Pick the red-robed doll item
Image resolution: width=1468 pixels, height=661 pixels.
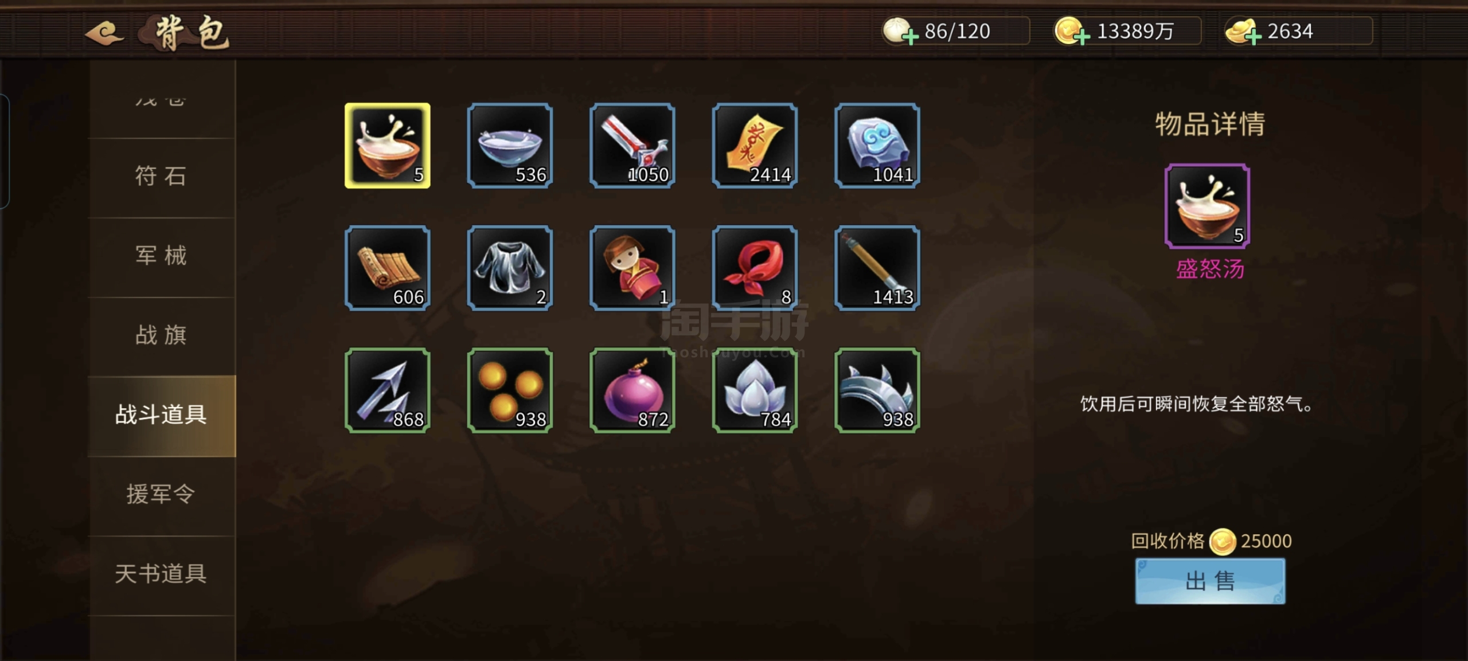click(632, 268)
